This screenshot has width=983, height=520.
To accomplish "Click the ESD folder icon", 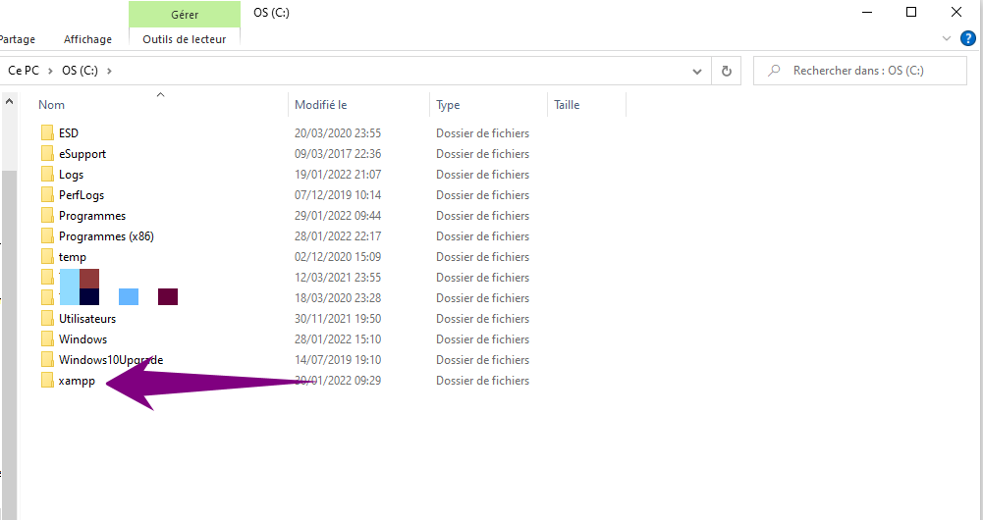I will tap(47, 133).
